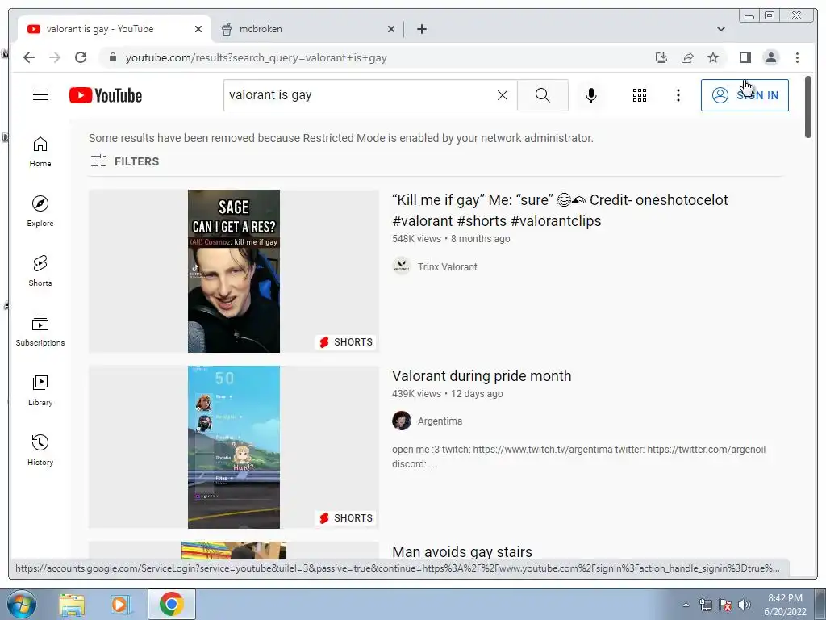Click the browser back arrow

(29, 57)
